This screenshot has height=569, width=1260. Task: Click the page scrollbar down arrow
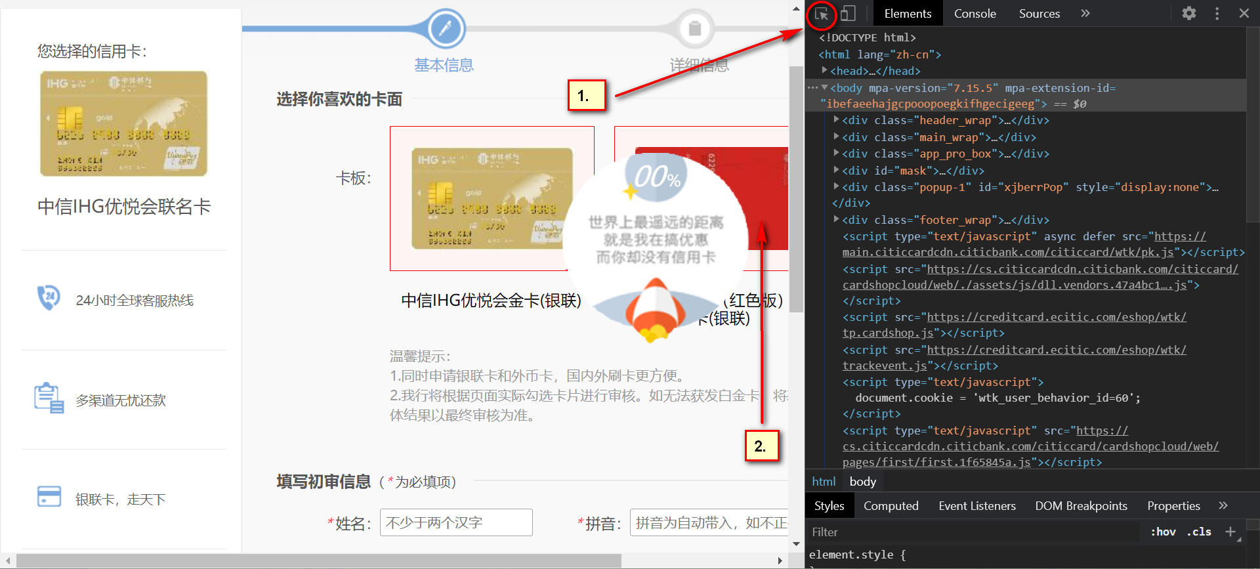point(796,544)
